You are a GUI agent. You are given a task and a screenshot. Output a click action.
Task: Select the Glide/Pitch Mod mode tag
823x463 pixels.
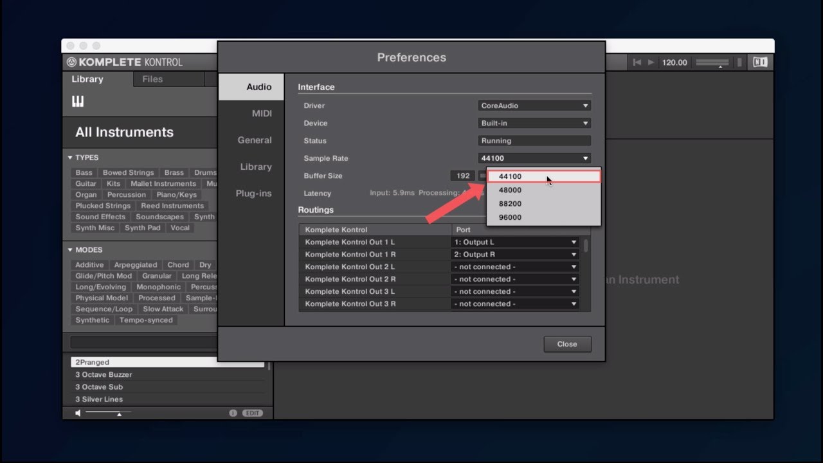pyautogui.click(x=104, y=276)
